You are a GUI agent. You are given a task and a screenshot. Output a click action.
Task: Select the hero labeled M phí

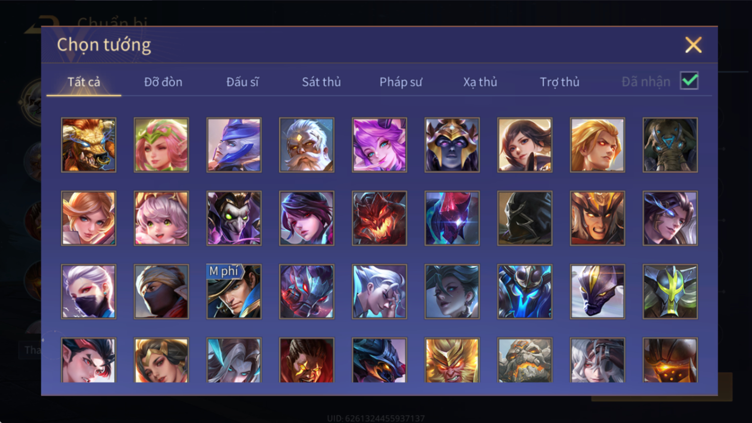(x=234, y=291)
